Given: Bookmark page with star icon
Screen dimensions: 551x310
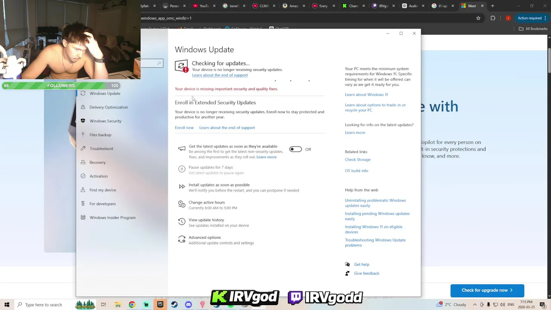Looking at the screenshot, I should (x=478, y=18).
